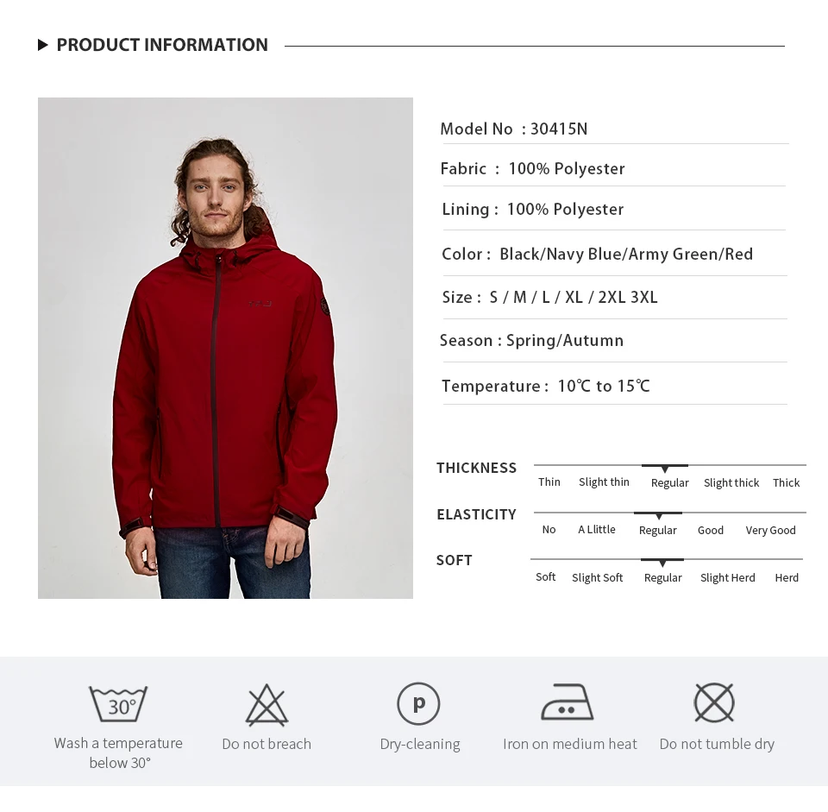828x812 pixels.
Task: Select the Slight thick thickness label
Action: tap(731, 483)
